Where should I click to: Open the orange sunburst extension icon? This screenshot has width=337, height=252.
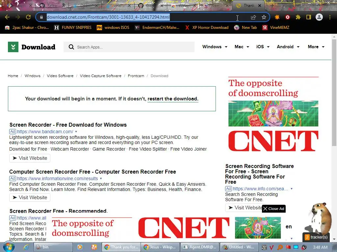click(x=277, y=17)
